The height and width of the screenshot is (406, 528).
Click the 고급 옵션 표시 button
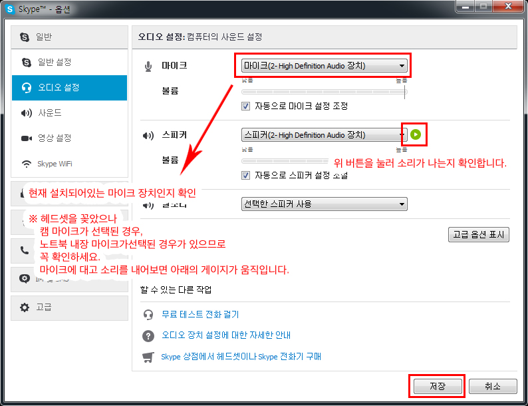click(479, 234)
